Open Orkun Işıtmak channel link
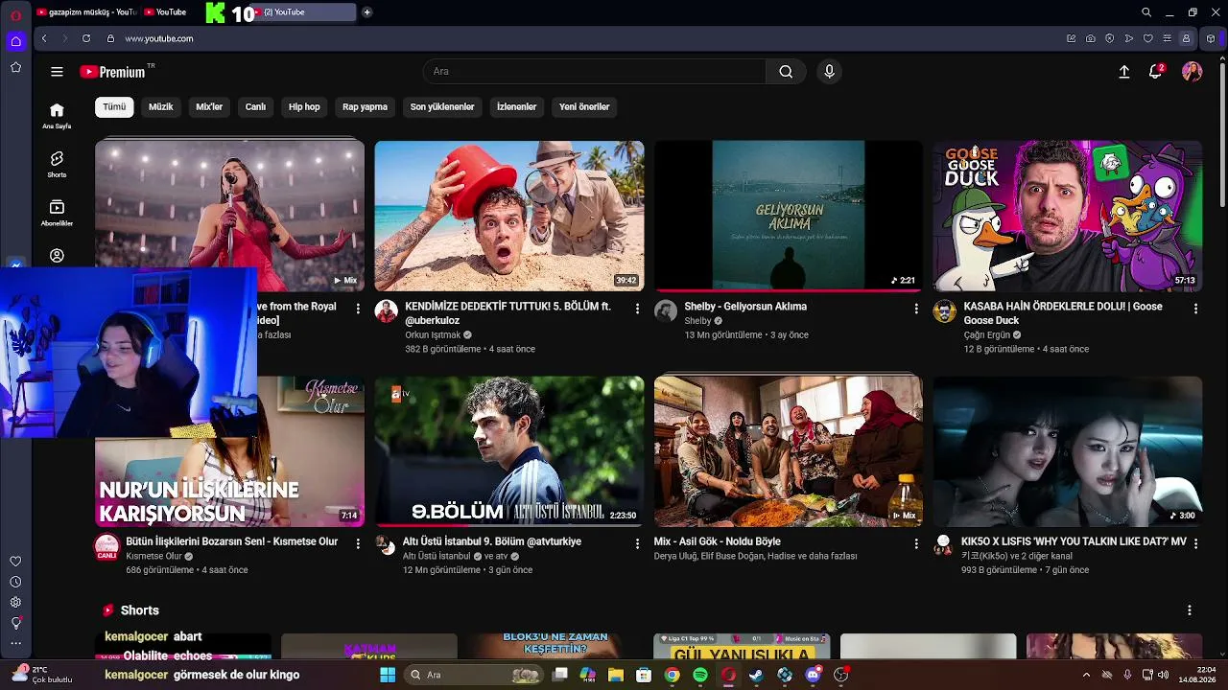The height and width of the screenshot is (690, 1228). point(433,335)
